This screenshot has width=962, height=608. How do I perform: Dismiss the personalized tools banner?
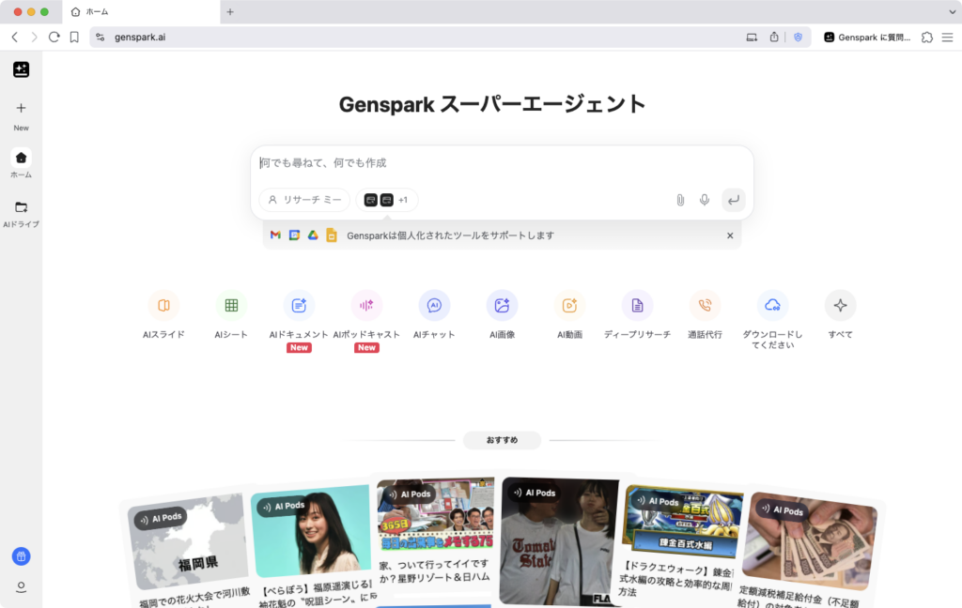(730, 236)
